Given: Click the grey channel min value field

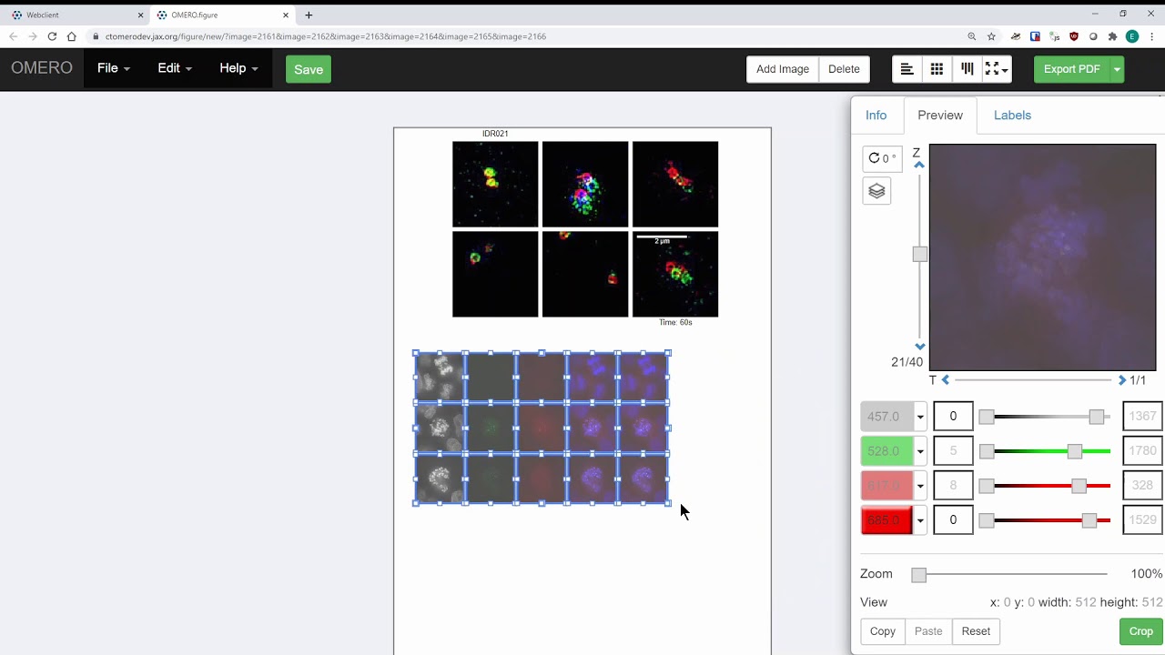Looking at the screenshot, I should pos(953,417).
